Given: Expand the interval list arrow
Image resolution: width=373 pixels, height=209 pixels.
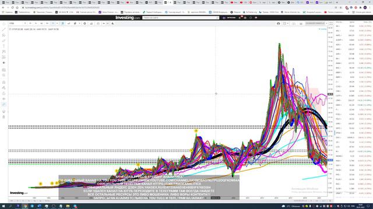Looking at the screenshot, I should (57, 23).
